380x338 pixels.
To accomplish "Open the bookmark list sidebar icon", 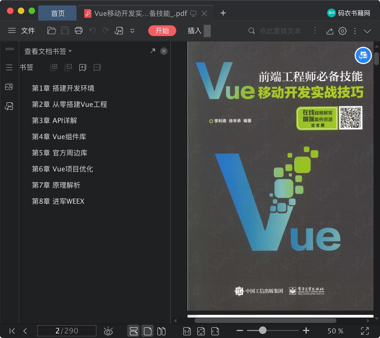I will (9, 67).
